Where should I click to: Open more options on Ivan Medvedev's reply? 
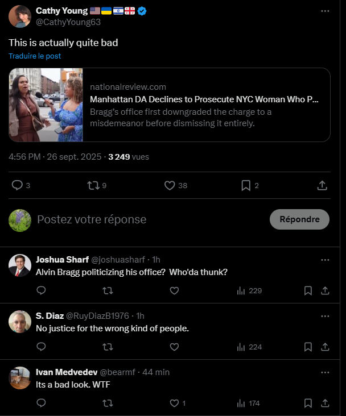[x=325, y=372]
